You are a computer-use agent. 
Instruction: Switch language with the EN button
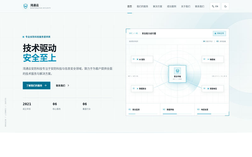pos(215,6)
